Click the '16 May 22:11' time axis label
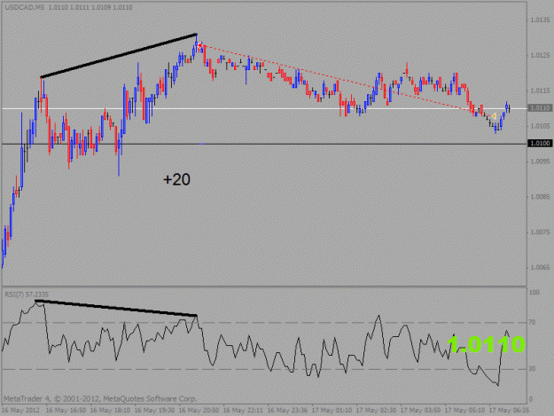 (243, 411)
